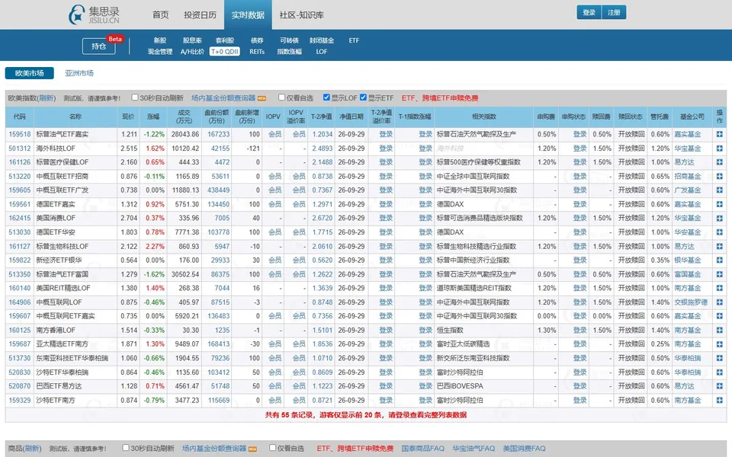Enable 30秒自动刷新 in 商品 section
Screen dimensions: 732x457
click(x=126, y=448)
